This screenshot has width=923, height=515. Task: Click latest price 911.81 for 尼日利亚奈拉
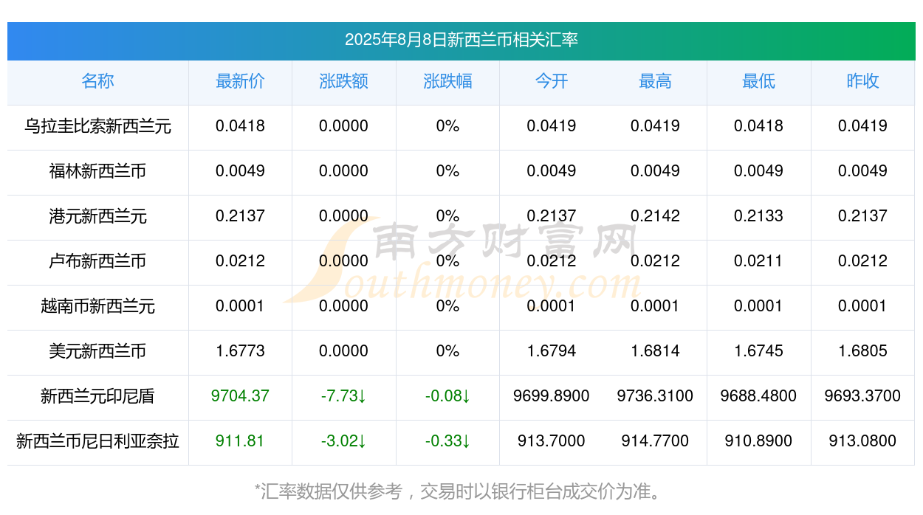point(240,441)
